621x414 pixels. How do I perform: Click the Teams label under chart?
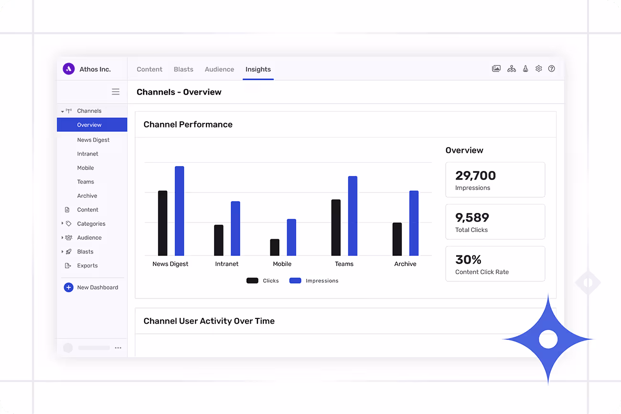(344, 264)
